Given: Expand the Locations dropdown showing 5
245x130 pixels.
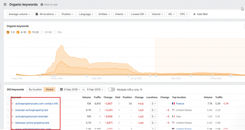Looking at the screenshot, I should 154,103.
